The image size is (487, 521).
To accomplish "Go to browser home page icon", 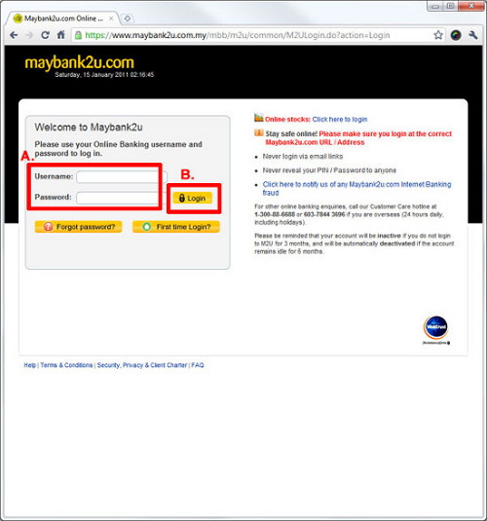I will [60, 34].
